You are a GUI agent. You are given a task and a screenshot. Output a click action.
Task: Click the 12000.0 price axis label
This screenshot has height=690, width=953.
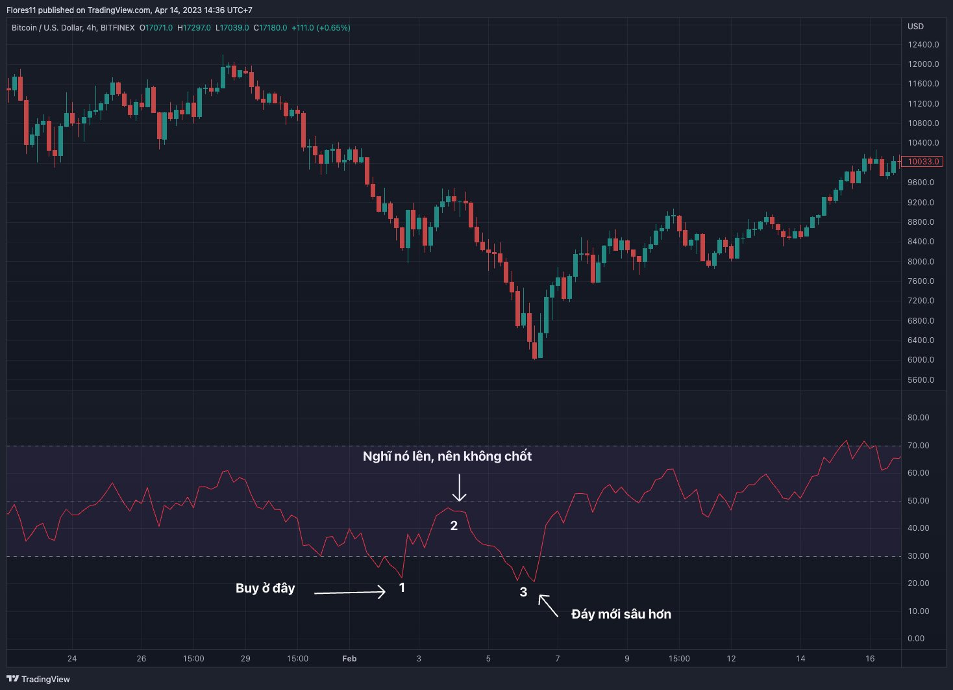click(x=924, y=64)
